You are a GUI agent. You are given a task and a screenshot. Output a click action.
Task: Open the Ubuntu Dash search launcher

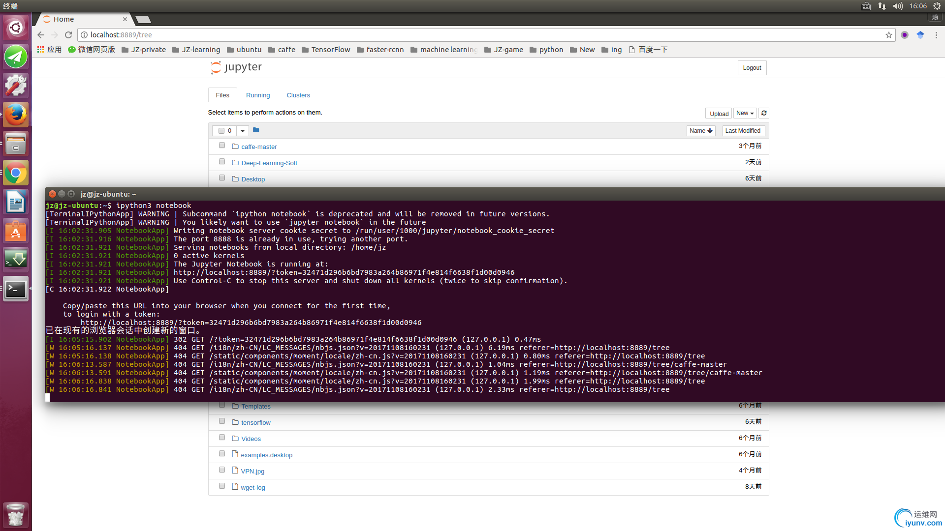[x=16, y=28]
